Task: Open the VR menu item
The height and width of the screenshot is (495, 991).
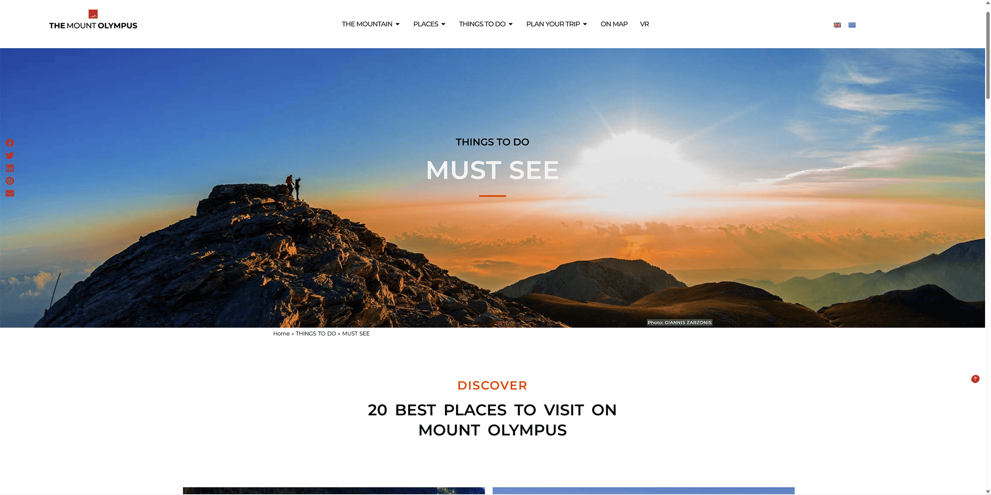Action: point(644,24)
